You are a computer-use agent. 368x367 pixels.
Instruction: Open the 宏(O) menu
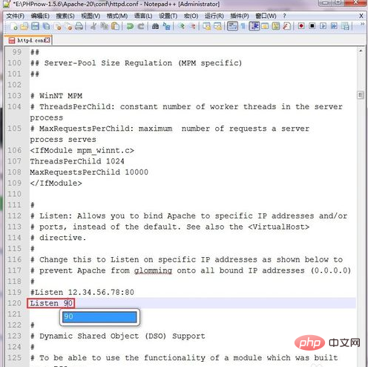(x=191, y=16)
